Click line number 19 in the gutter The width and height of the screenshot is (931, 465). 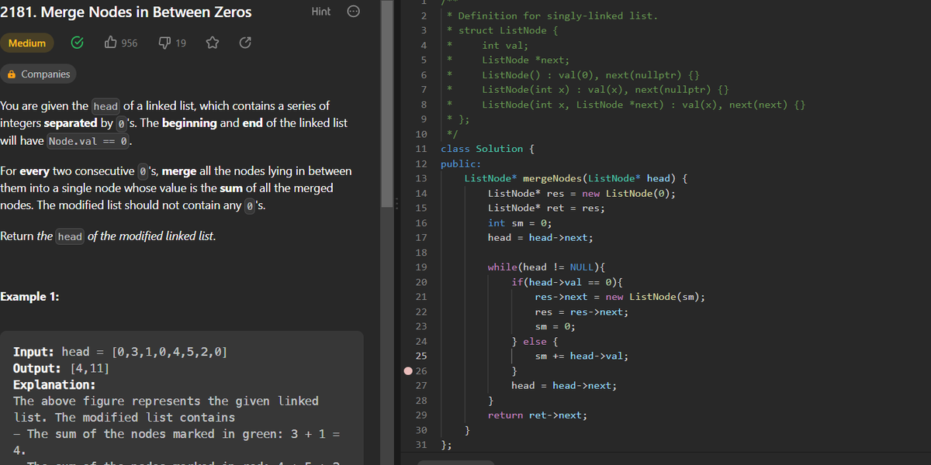(x=421, y=267)
